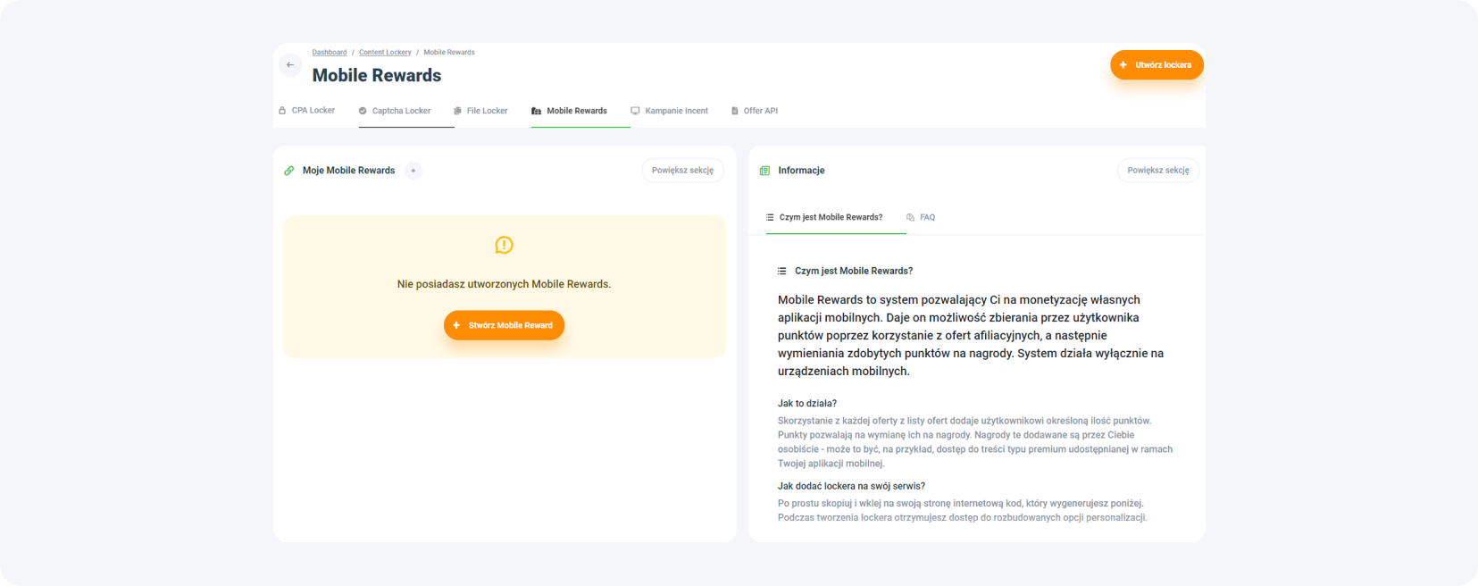
Task: Click the green link icon in Moje Mobile Rewards
Action: point(289,171)
